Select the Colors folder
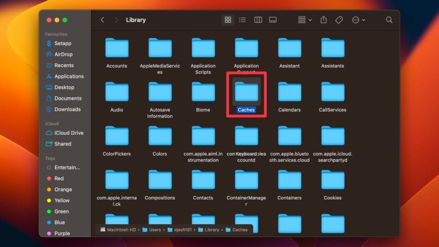This screenshot has height=247, width=439. pos(160,136)
